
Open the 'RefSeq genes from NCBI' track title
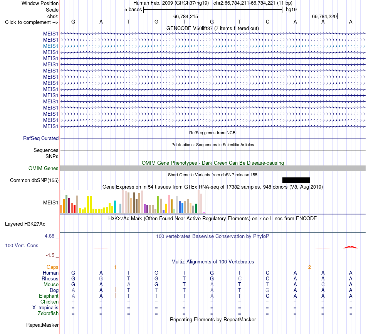(213, 133)
